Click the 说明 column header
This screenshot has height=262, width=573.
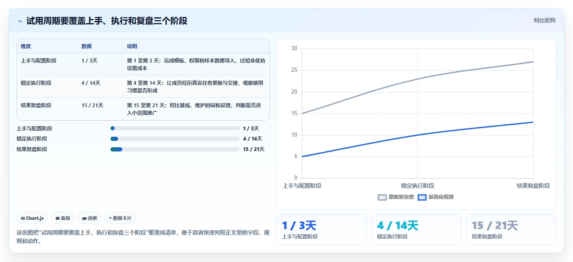132,46
